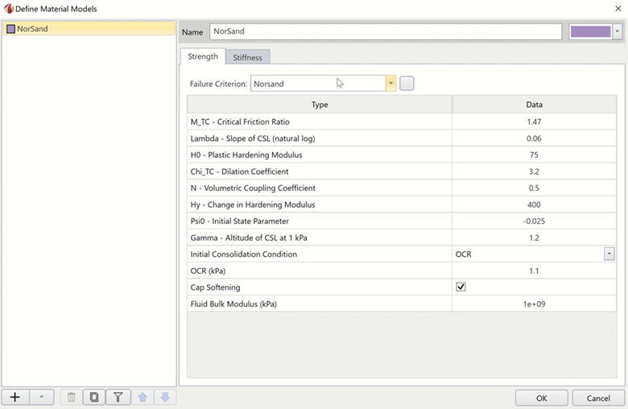Select the 'Lambda - Slope of CSL (natural log)' label
The height and width of the screenshot is (409, 628).
click(x=253, y=138)
